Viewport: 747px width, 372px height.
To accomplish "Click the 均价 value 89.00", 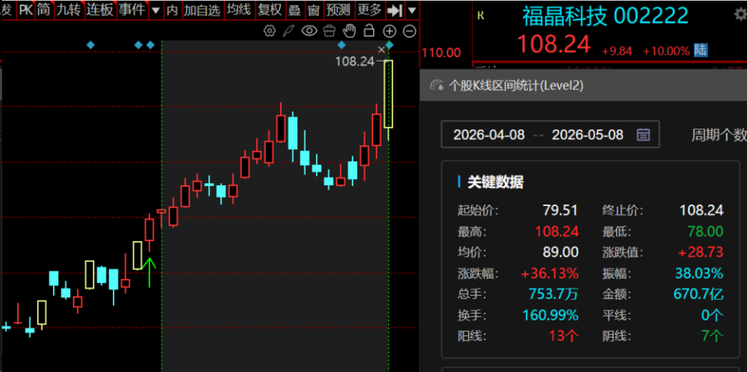I will (x=560, y=252).
